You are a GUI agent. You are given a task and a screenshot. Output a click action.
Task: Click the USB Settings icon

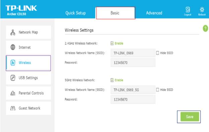click(x=13, y=78)
